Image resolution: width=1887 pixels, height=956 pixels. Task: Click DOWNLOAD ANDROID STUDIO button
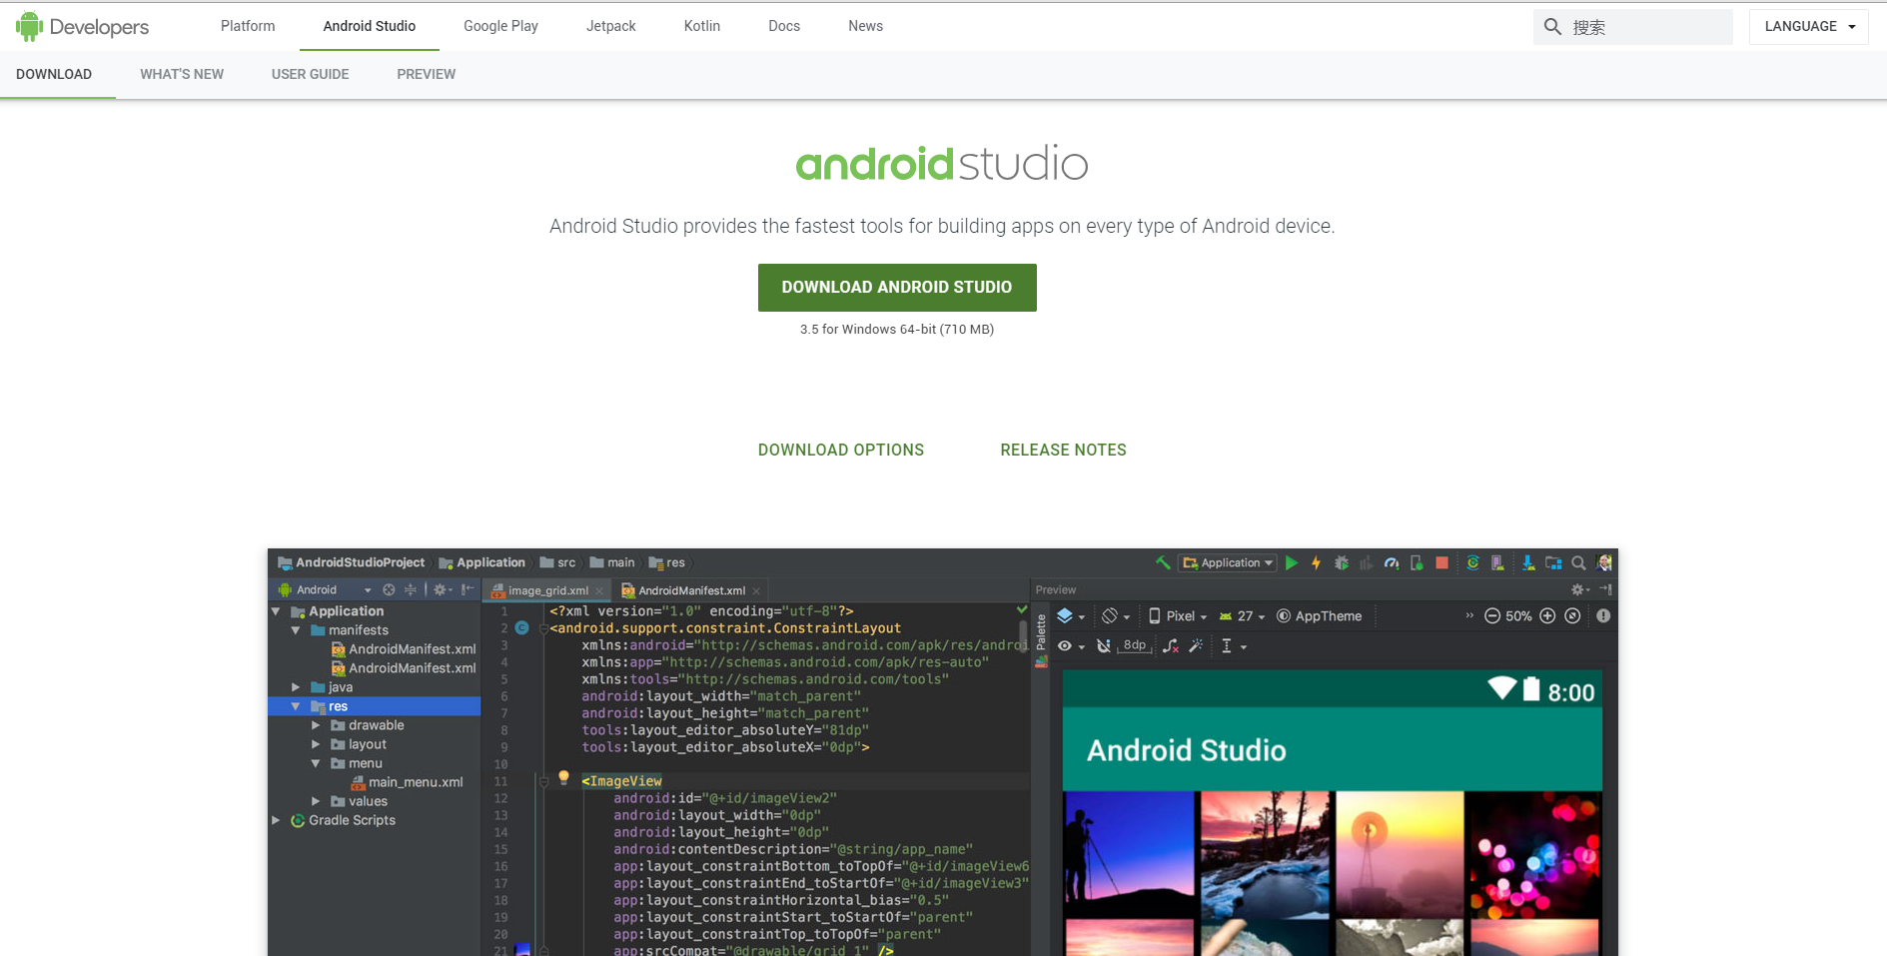pos(897,288)
